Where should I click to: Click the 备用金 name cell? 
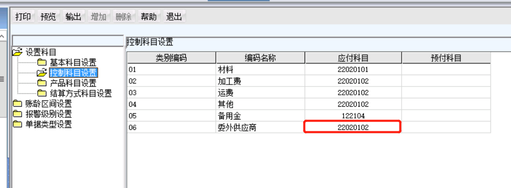(x=260, y=116)
